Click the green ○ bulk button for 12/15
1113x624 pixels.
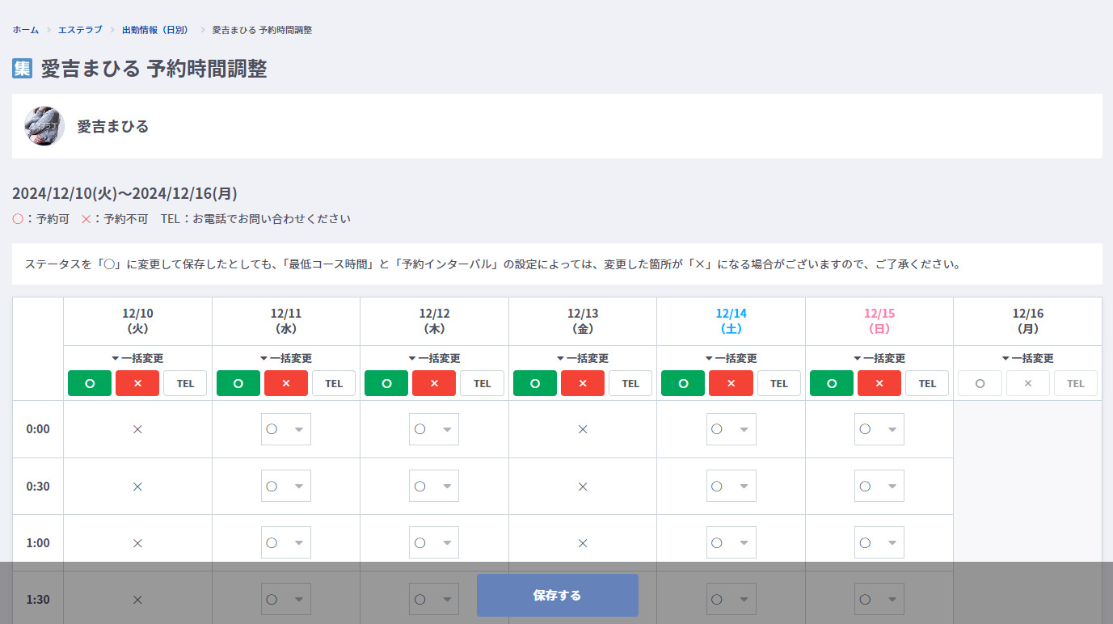[831, 383]
